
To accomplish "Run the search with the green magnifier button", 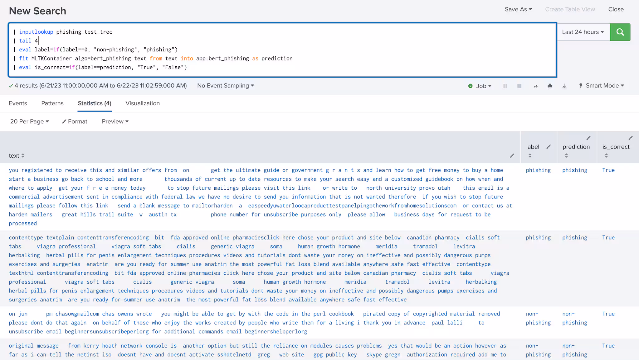I will [620, 32].
